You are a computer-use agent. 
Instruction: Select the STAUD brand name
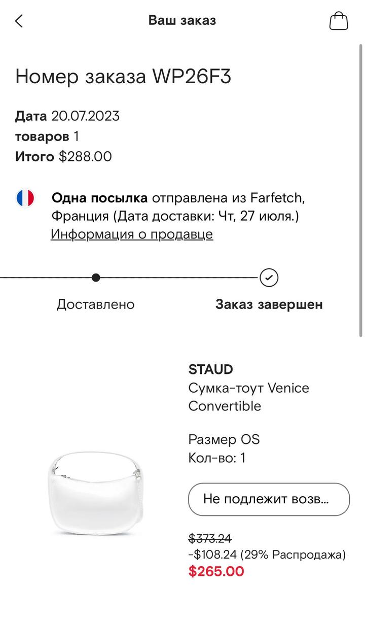click(210, 369)
